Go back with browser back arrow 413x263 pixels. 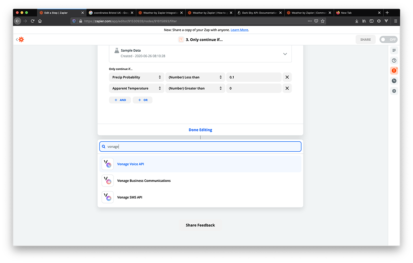click(x=18, y=21)
